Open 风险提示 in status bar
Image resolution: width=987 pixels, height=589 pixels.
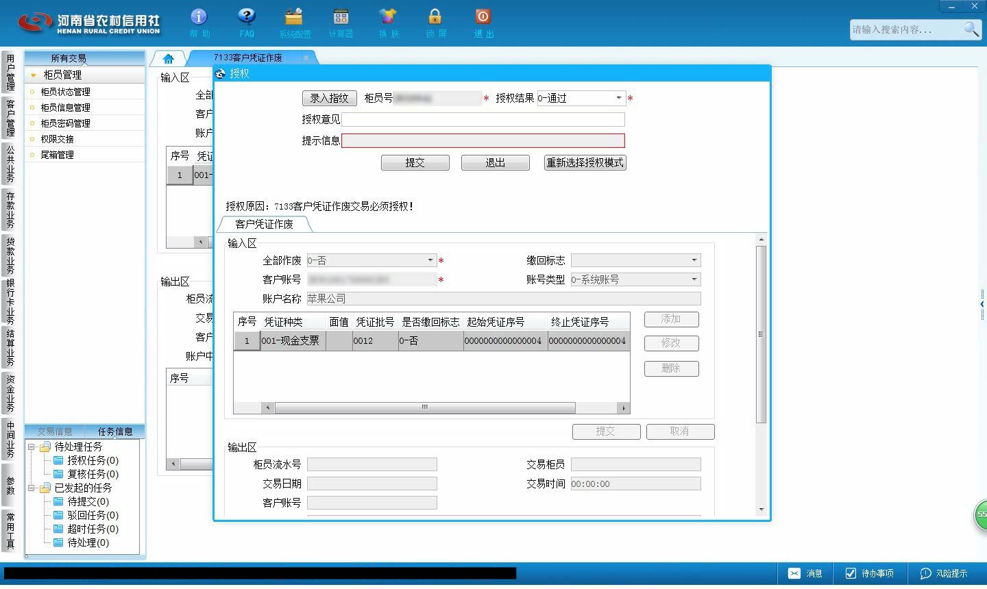pyautogui.click(x=944, y=573)
